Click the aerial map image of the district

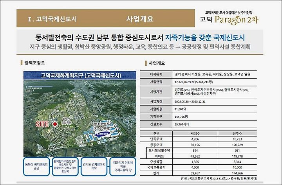point(80,118)
